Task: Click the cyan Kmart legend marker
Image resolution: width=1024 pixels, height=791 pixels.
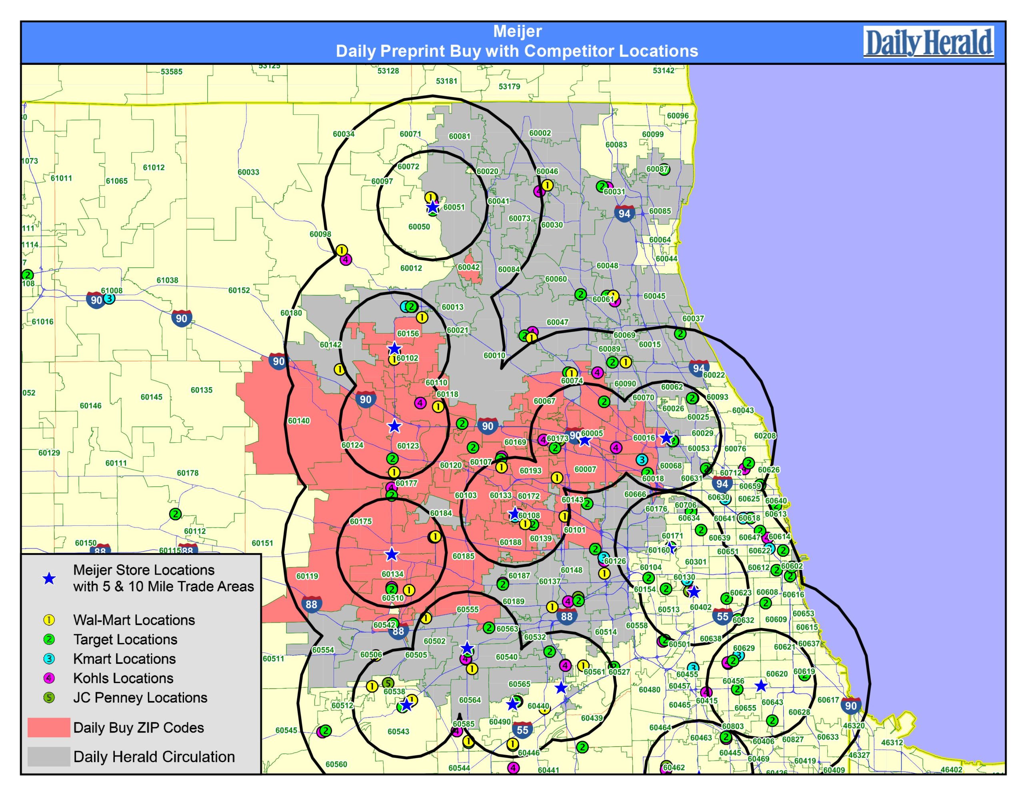Action: click(49, 659)
